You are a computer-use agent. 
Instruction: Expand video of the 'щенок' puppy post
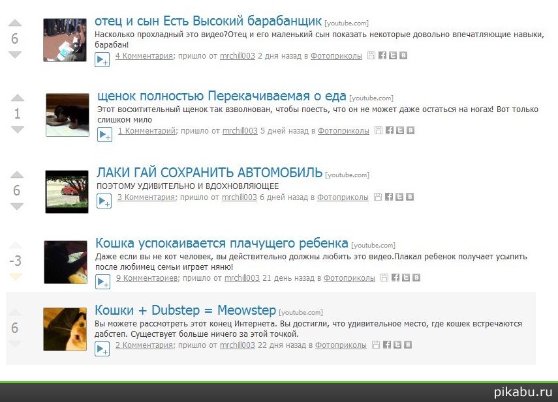tap(104, 135)
